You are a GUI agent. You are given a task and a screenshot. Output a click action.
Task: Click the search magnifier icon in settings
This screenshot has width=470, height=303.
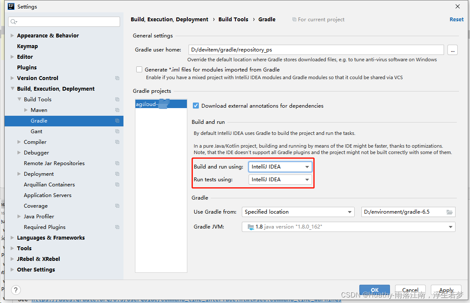coord(14,22)
